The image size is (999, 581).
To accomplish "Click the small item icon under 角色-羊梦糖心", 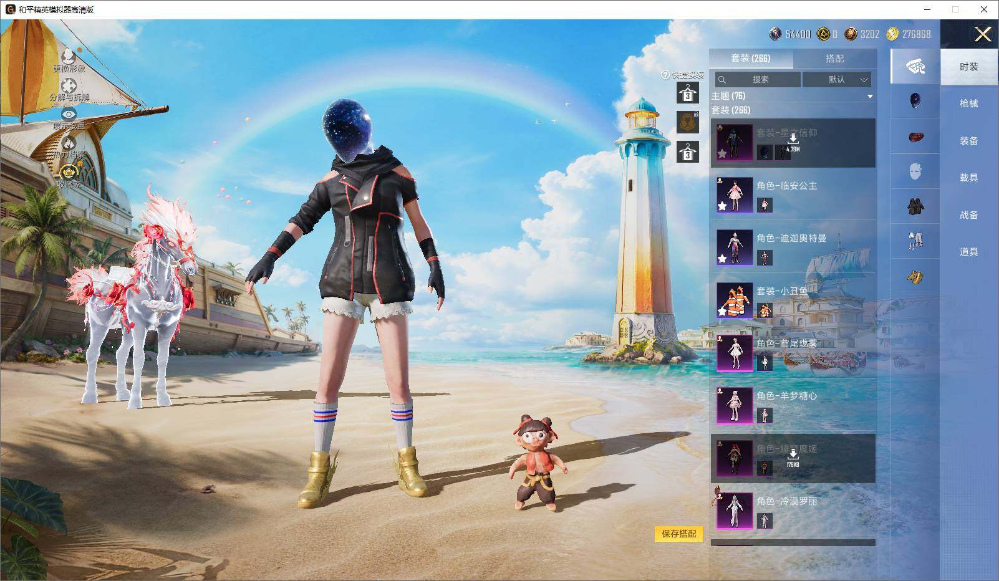I will [x=765, y=415].
